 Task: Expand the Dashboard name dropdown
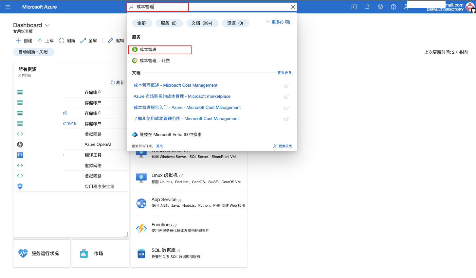click(47, 25)
